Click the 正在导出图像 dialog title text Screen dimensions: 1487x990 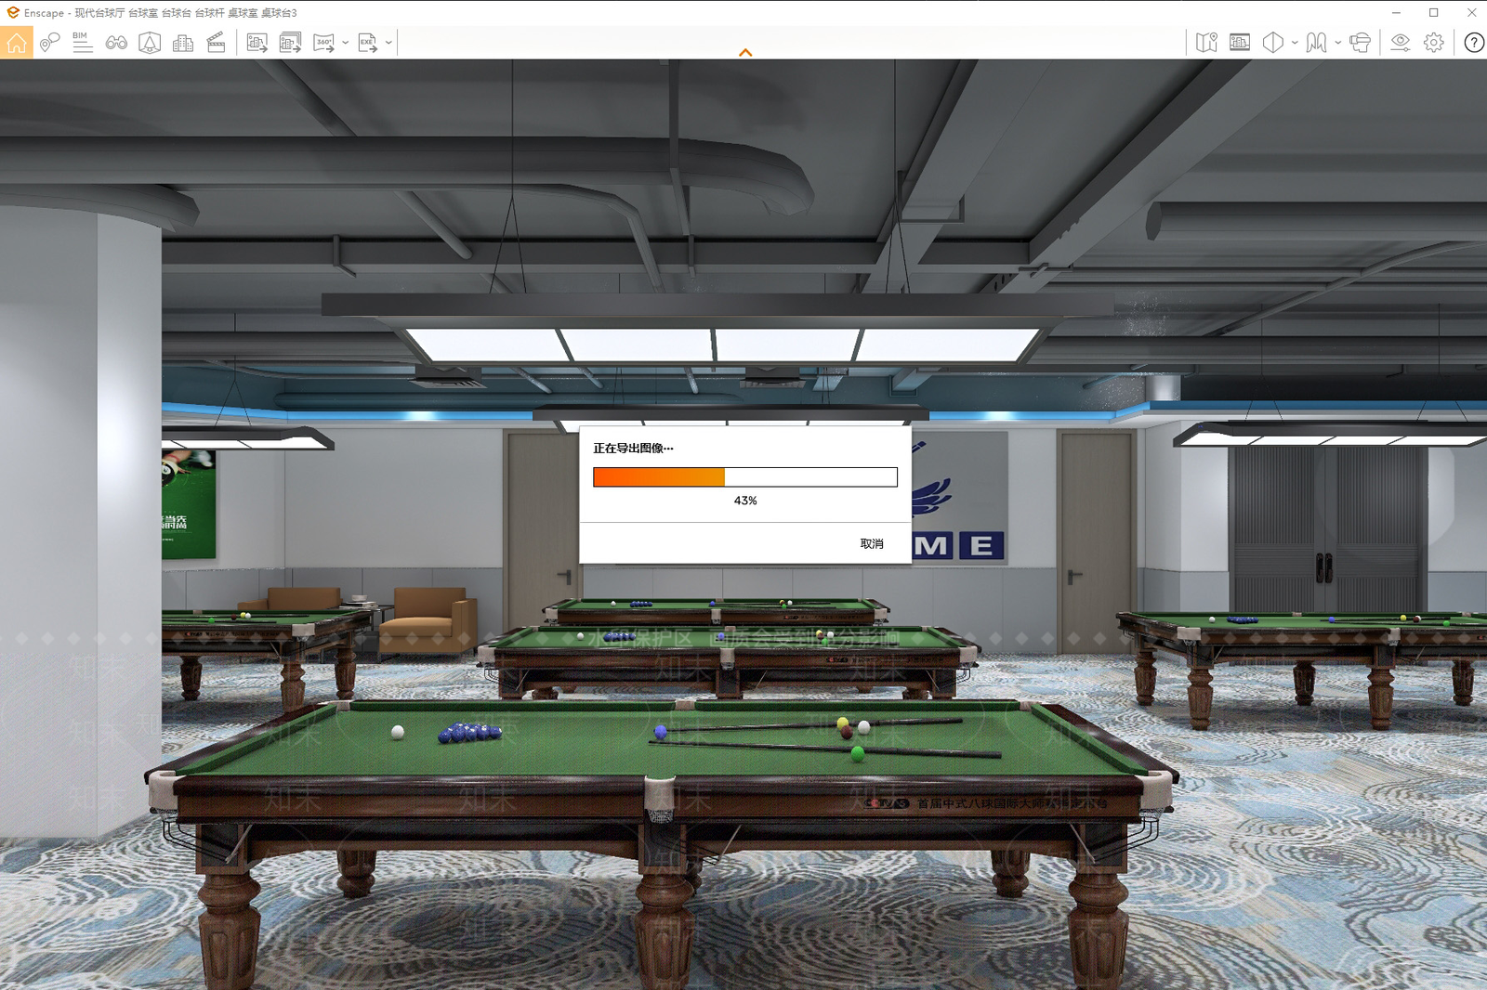coord(633,449)
